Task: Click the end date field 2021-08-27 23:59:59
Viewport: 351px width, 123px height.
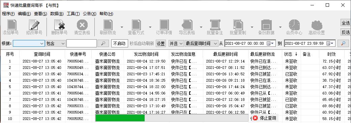Action: tap(310, 43)
